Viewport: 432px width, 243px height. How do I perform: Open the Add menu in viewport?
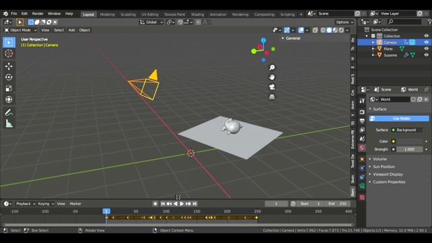pyautogui.click(x=72, y=30)
